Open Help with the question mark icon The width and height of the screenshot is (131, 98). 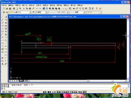pyautogui.click(x=97, y=8)
